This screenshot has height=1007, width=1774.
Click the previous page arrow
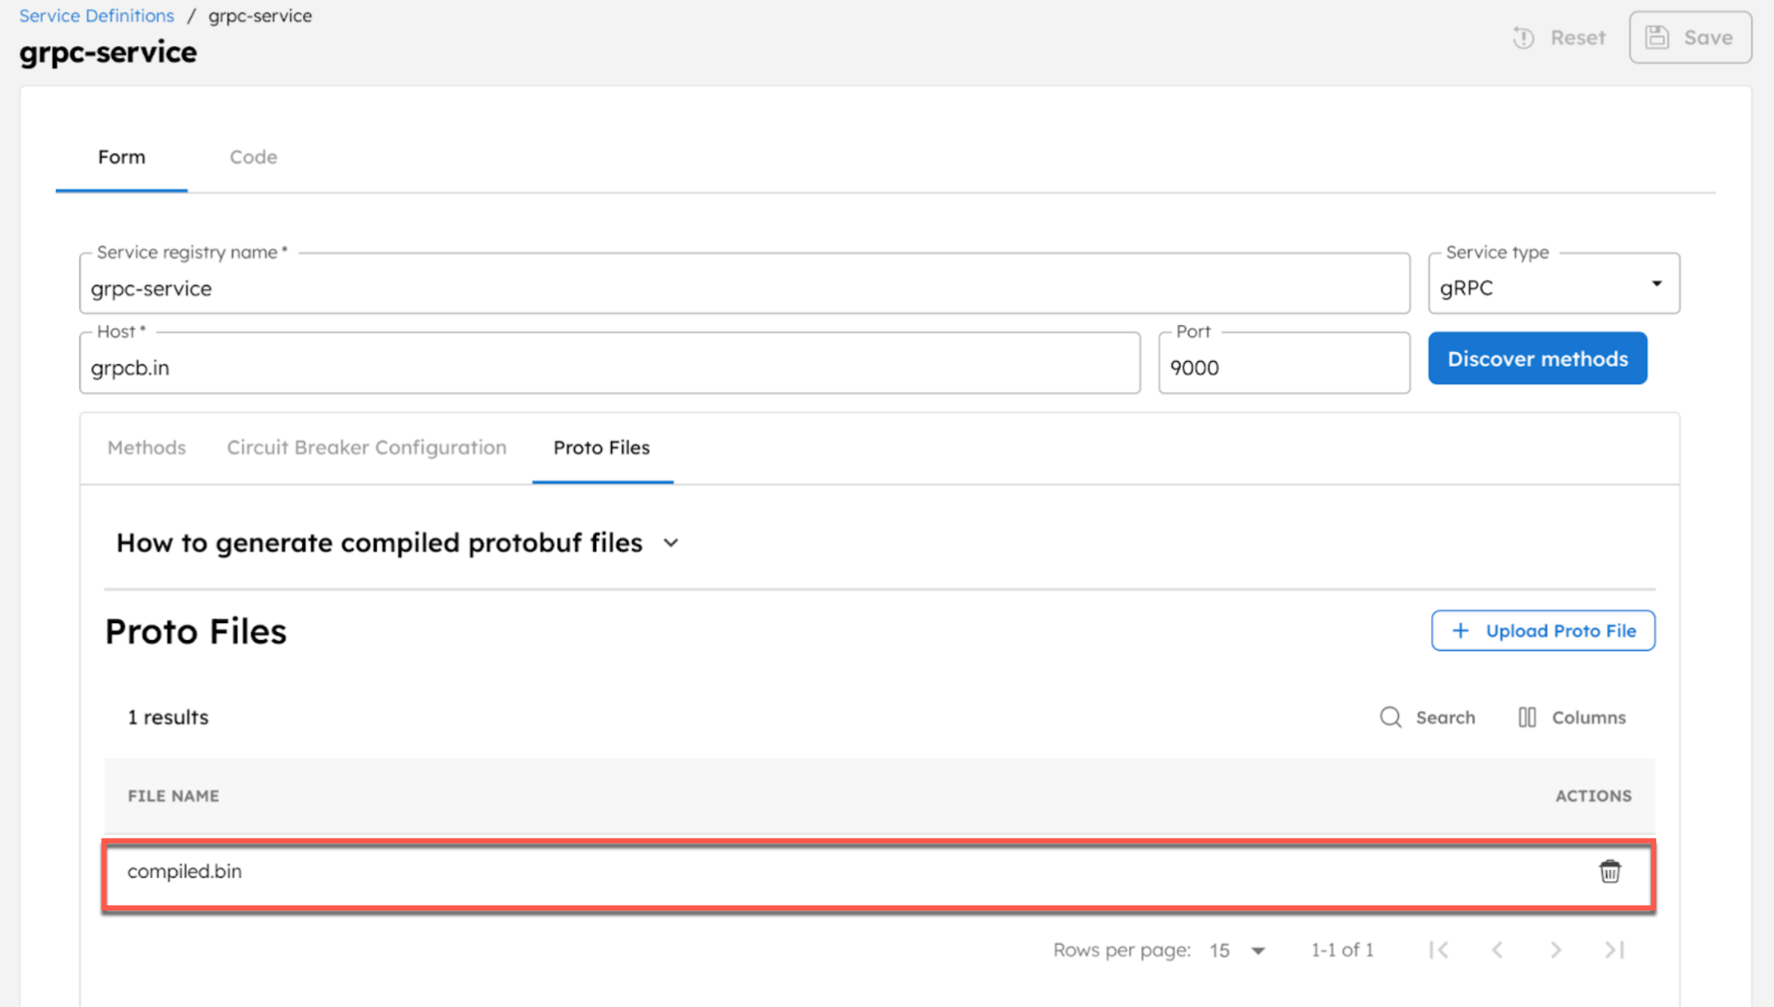[1498, 950]
